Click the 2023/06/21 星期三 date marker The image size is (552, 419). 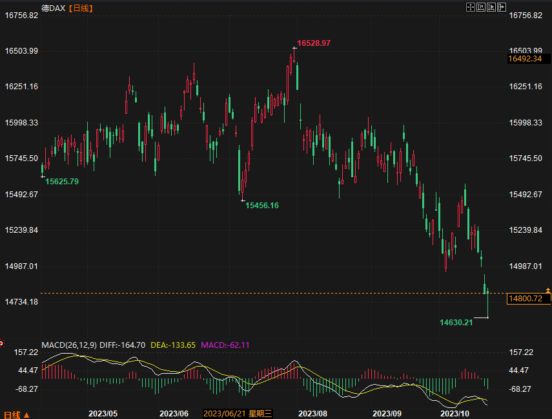pos(238,413)
